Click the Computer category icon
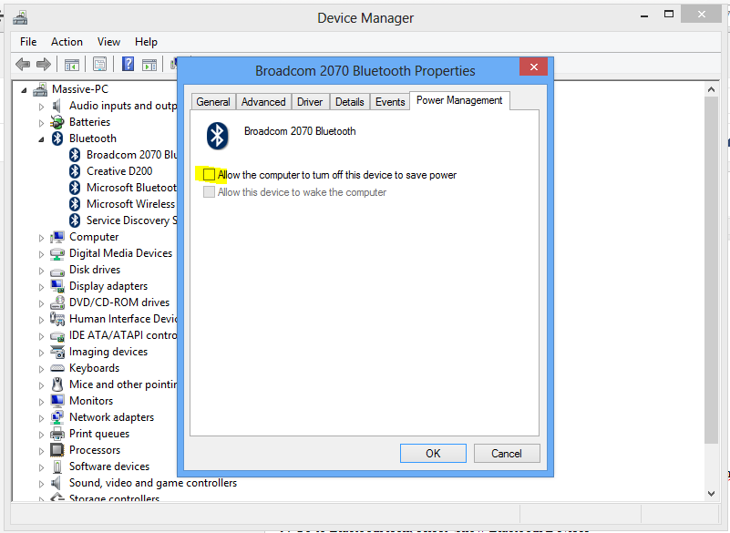Viewport: 730px width, 533px height. [x=57, y=237]
